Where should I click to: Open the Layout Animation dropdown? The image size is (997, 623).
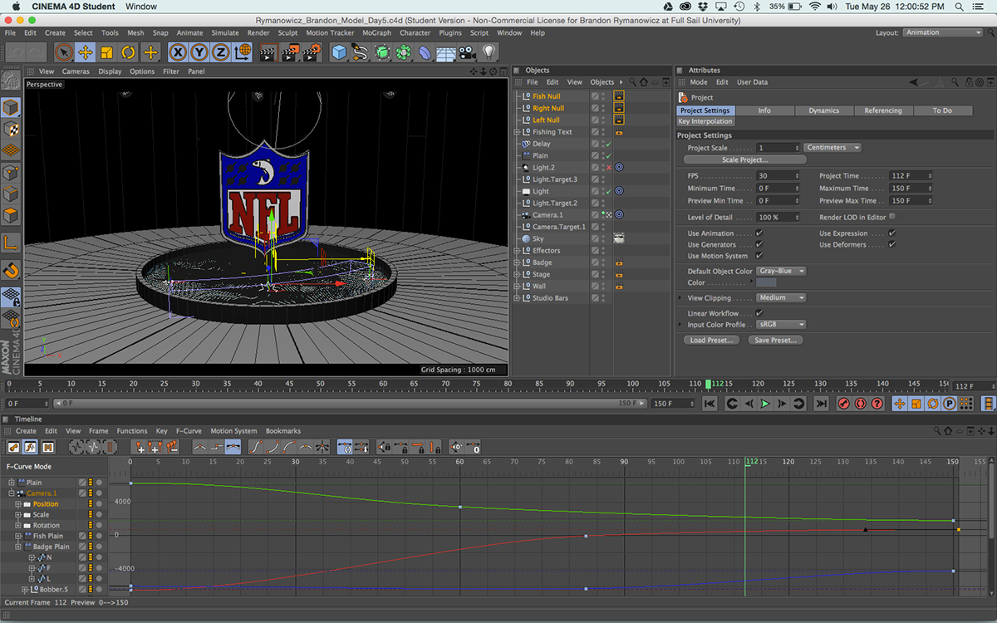[x=943, y=33]
